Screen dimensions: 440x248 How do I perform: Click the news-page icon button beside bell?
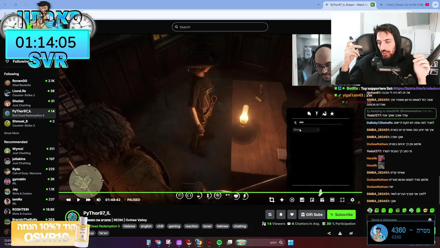(x=270, y=215)
